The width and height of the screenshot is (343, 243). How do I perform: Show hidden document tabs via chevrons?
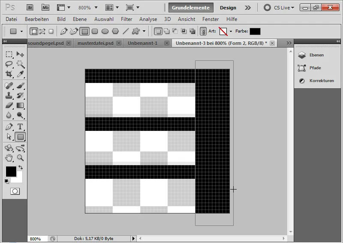tap(289, 43)
